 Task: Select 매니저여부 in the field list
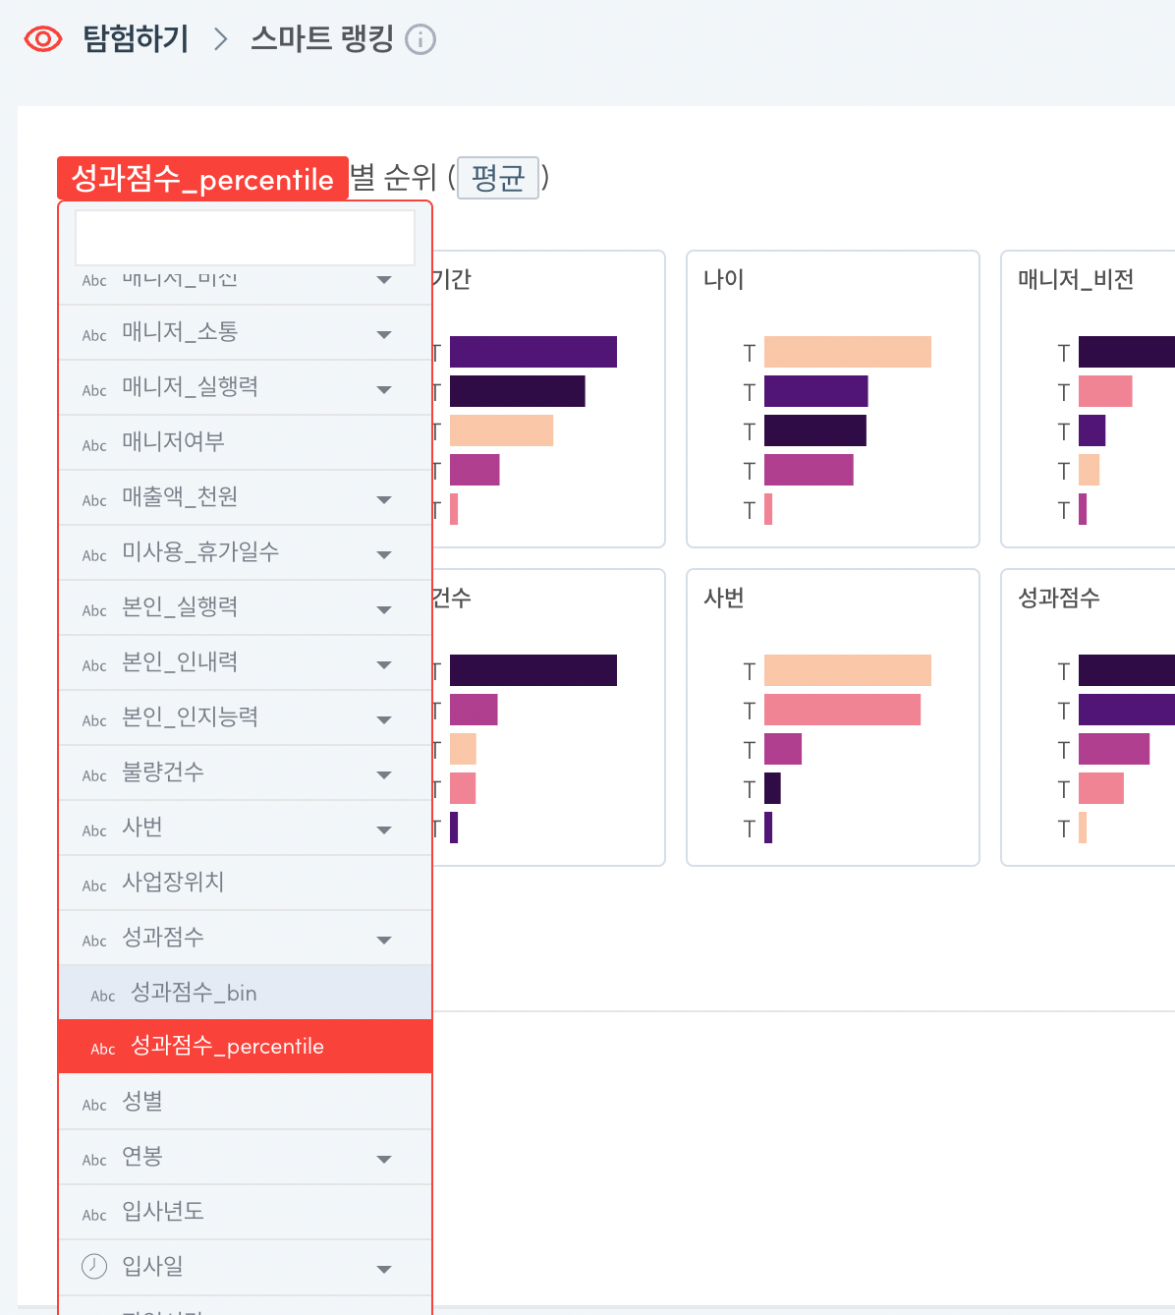click(246, 442)
